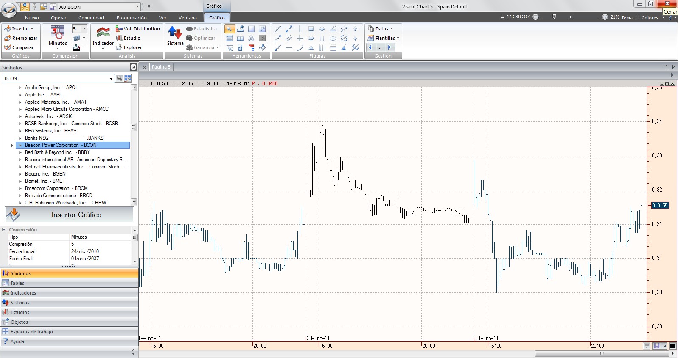This screenshot has width=678, height=358.
Task: Open the Ventana menu
Action: pyautogui.click(x=188, y=18)
